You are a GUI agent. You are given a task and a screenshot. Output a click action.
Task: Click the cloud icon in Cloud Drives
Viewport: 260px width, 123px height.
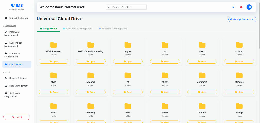6,64
